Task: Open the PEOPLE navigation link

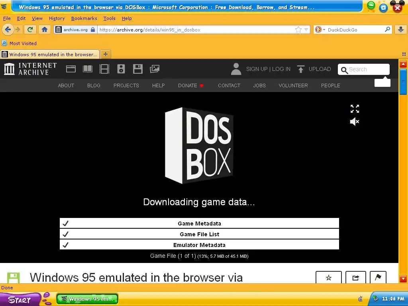Action: click(x=330, y=85)
